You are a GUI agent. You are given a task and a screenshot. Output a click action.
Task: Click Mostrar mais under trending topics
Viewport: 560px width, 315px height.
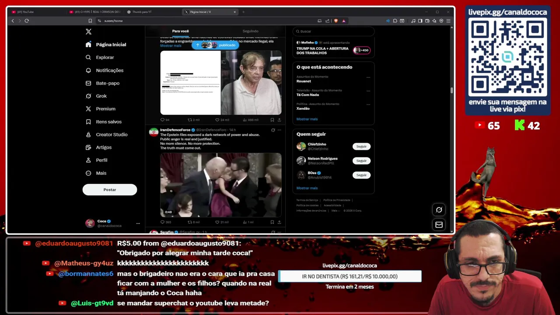pyautogui.click(x=307, y=119)
